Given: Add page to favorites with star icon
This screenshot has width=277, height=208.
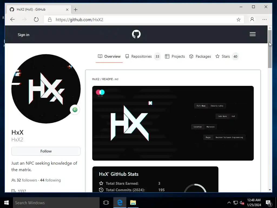Looking at the screenshot, I should 239,19.
